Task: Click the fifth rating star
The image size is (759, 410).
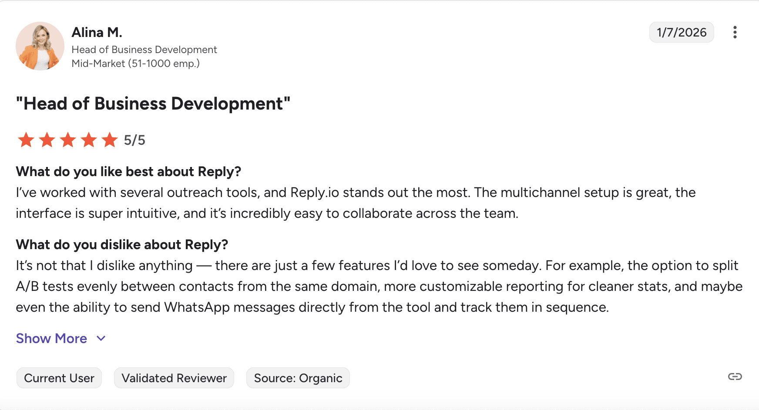Action: [x=110, y=140]
